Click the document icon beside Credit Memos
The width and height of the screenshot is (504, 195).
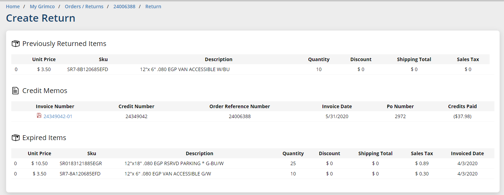pos(15,91)
